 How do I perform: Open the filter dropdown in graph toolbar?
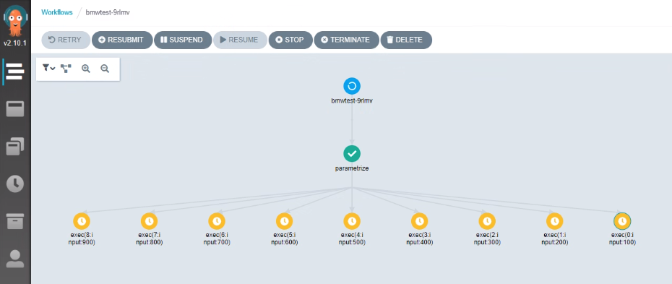49,68
